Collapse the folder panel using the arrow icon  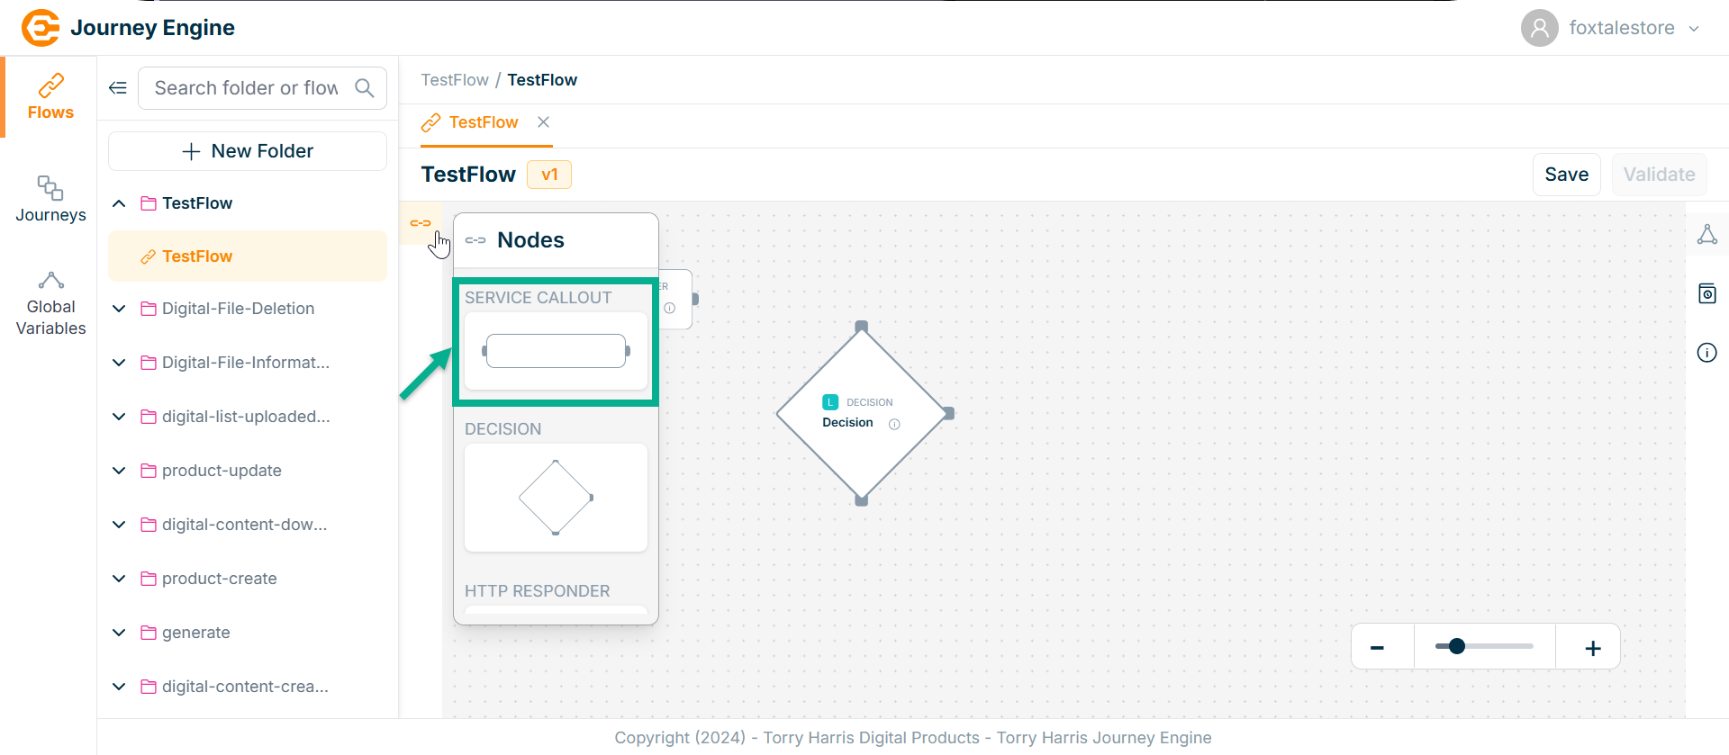point(118,88)
